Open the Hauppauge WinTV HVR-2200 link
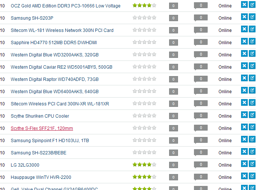Viewport: 257px width, 190px height. coord(41,177)
